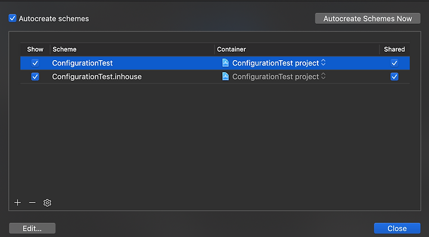Toggle Shared checkbox for ConfigurationTest.inhouse

tap(394, 77)
